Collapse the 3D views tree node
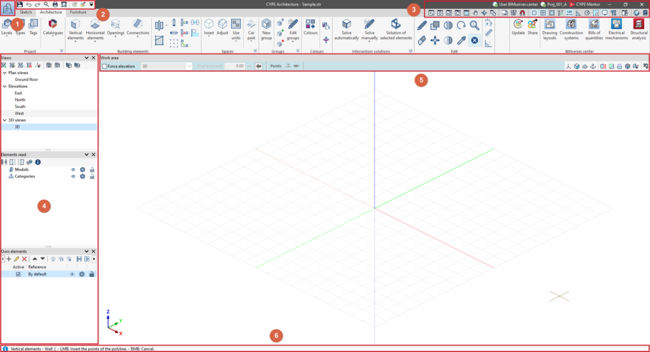Screen dimensions: 650x352 [4, 120]
